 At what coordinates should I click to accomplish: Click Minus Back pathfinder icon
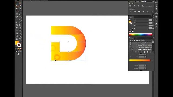[x=152, y=12]
